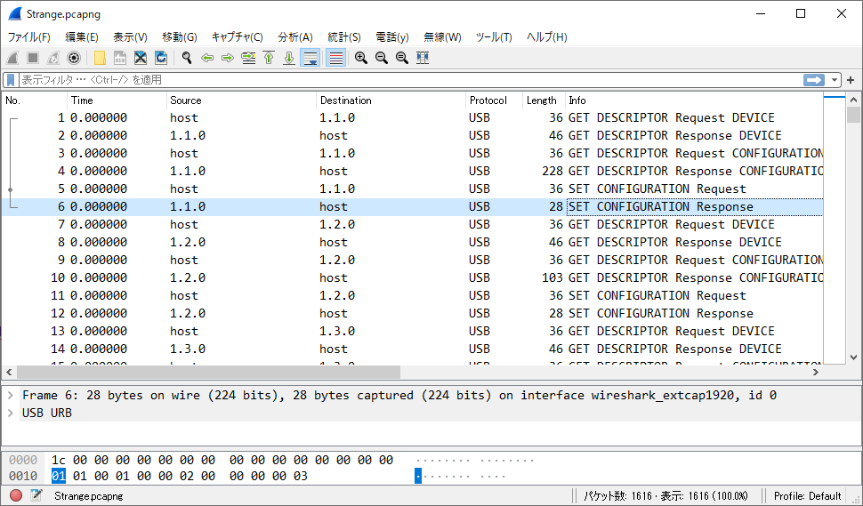Open the キャプチャ(C) menu
The height and width of the screenshot is (506, 863).
238,36
